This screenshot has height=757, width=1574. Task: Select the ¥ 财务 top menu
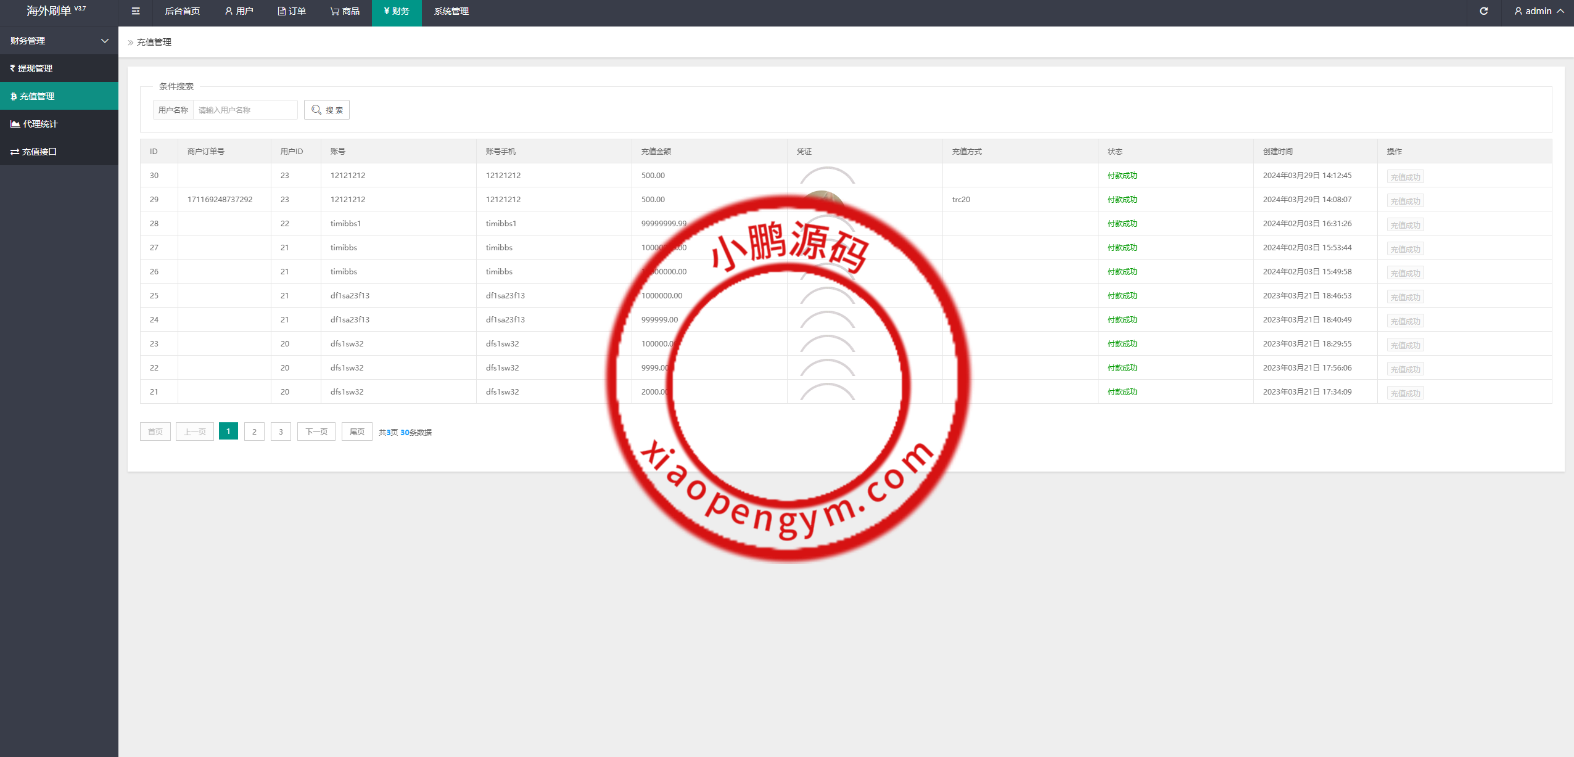(397, 11)
